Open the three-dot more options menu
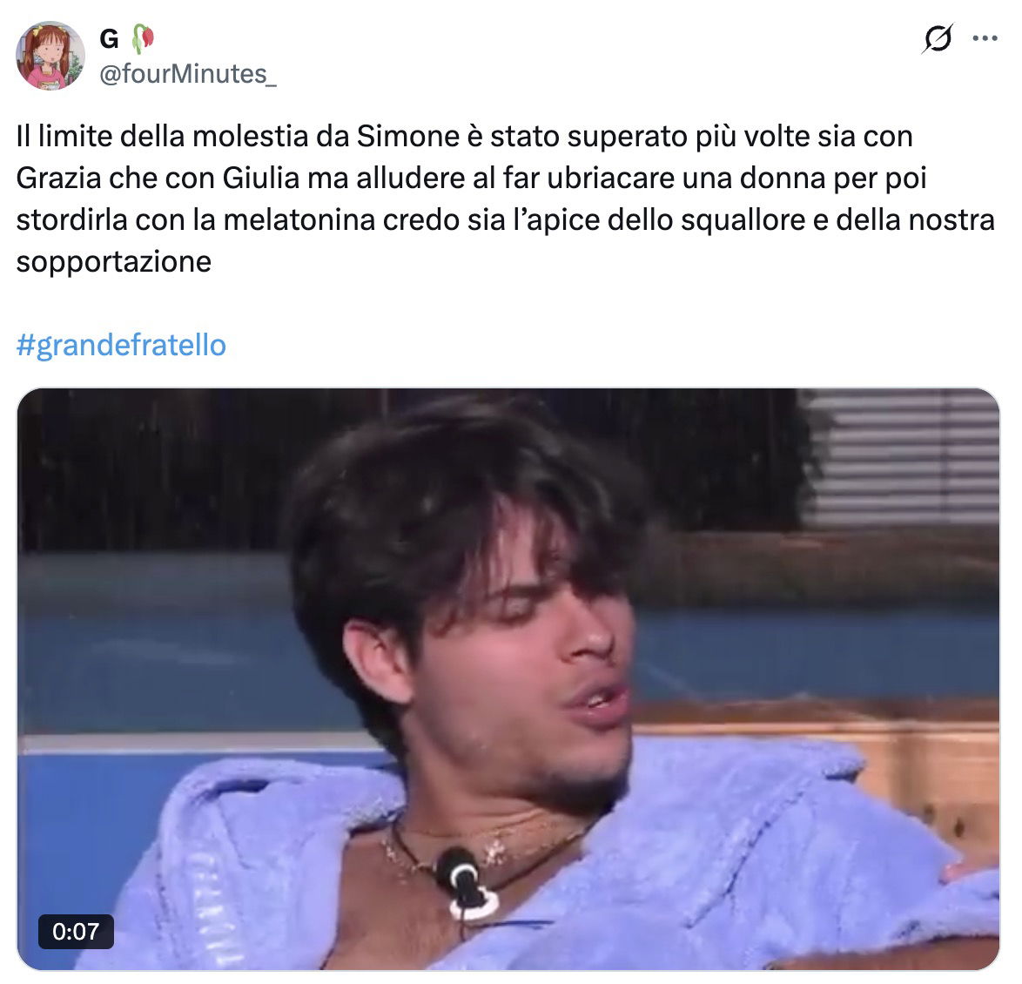Viewport: 1022px width, 984px height. coord(985,38)
